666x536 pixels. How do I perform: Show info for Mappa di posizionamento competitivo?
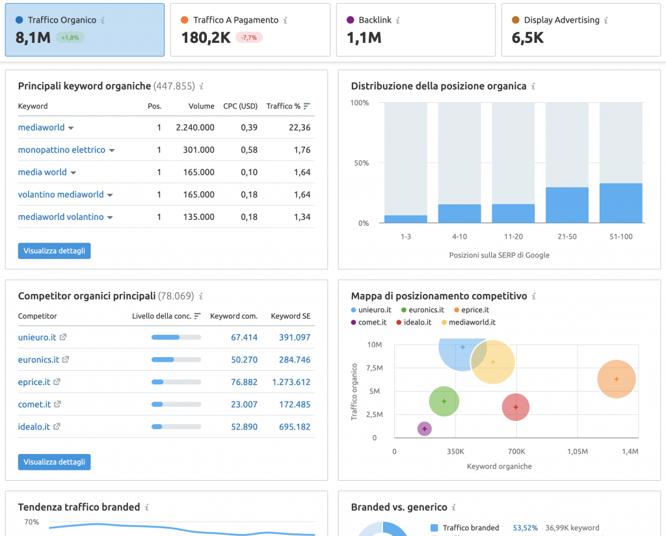(534, 296)
